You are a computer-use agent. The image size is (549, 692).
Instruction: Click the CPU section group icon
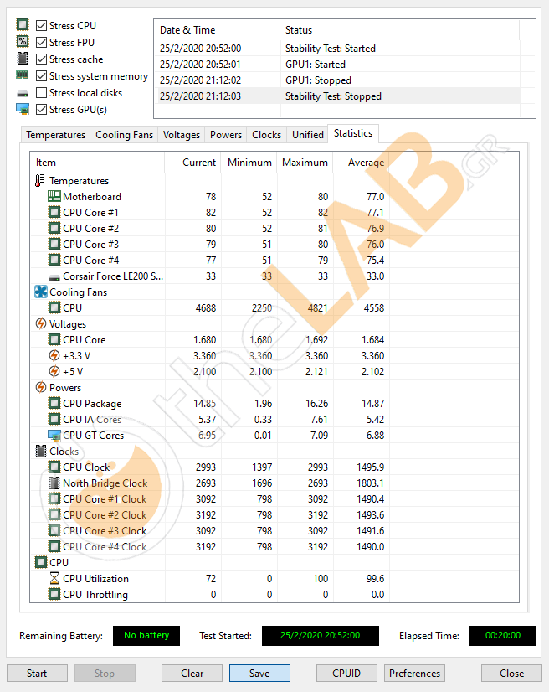tap(40, 562)
